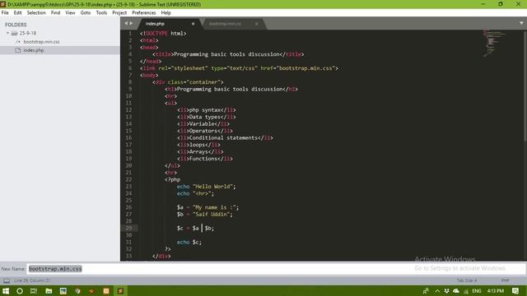Open the Find menu
The image size is (527, 296).
coord(55,13)
